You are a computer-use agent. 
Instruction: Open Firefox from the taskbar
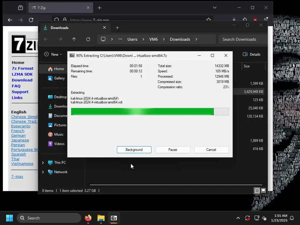click(x=88, y=218)
